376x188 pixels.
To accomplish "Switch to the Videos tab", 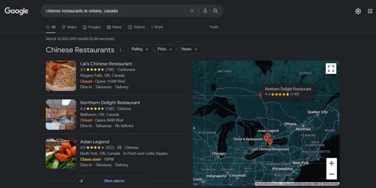I will tap(136, 27).
